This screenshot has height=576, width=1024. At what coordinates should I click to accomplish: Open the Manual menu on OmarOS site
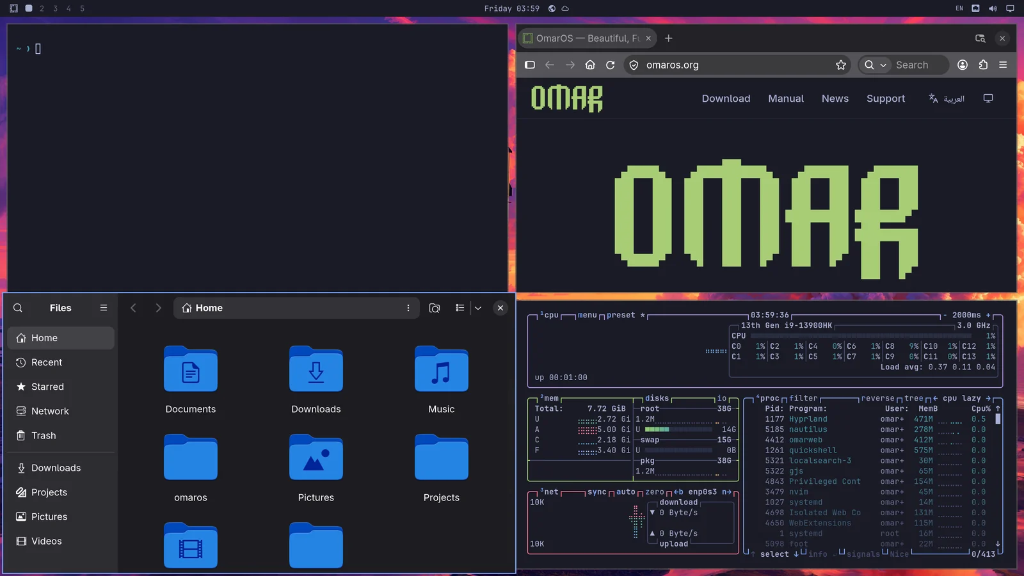coord(786,99)
